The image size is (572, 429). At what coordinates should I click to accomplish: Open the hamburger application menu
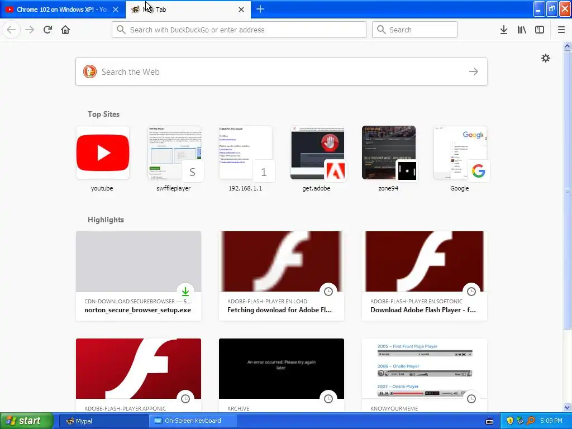(561, 30)
